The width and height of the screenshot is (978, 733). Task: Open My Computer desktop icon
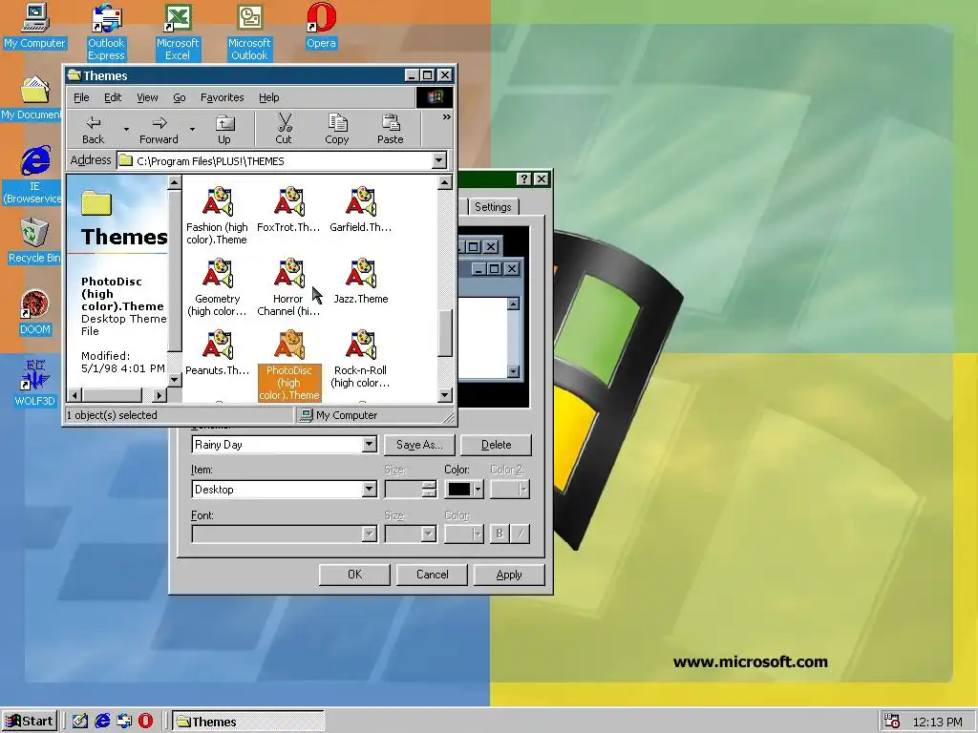34,26
